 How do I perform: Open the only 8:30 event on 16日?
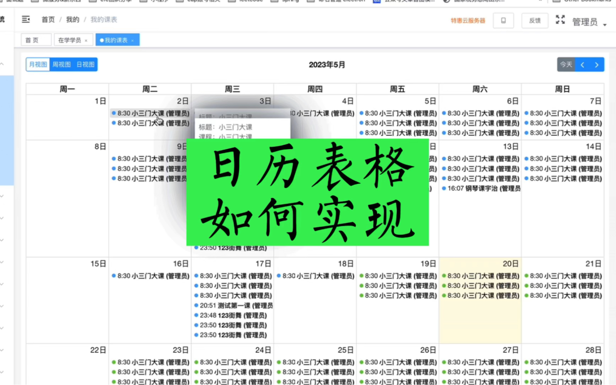click(x=151, y=276)
